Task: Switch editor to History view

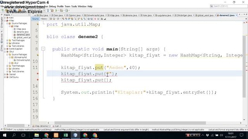Action: (44, 19)
